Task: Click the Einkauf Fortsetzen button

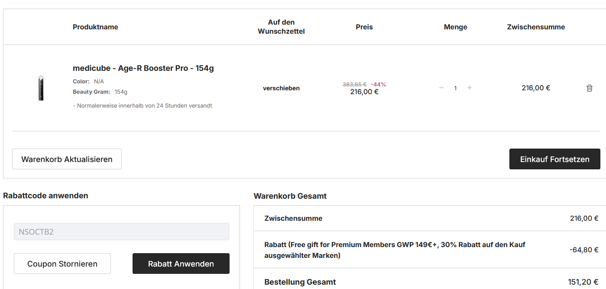Action: pos(554,159)
